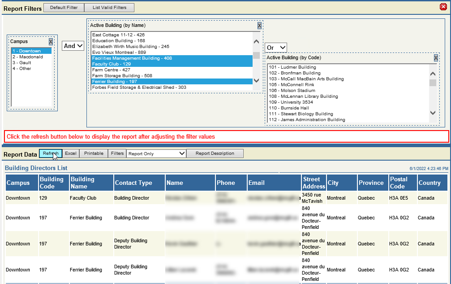Export report using Excel button
The height and width of the screenshot is (284, 451).
[x=70, y=153]
